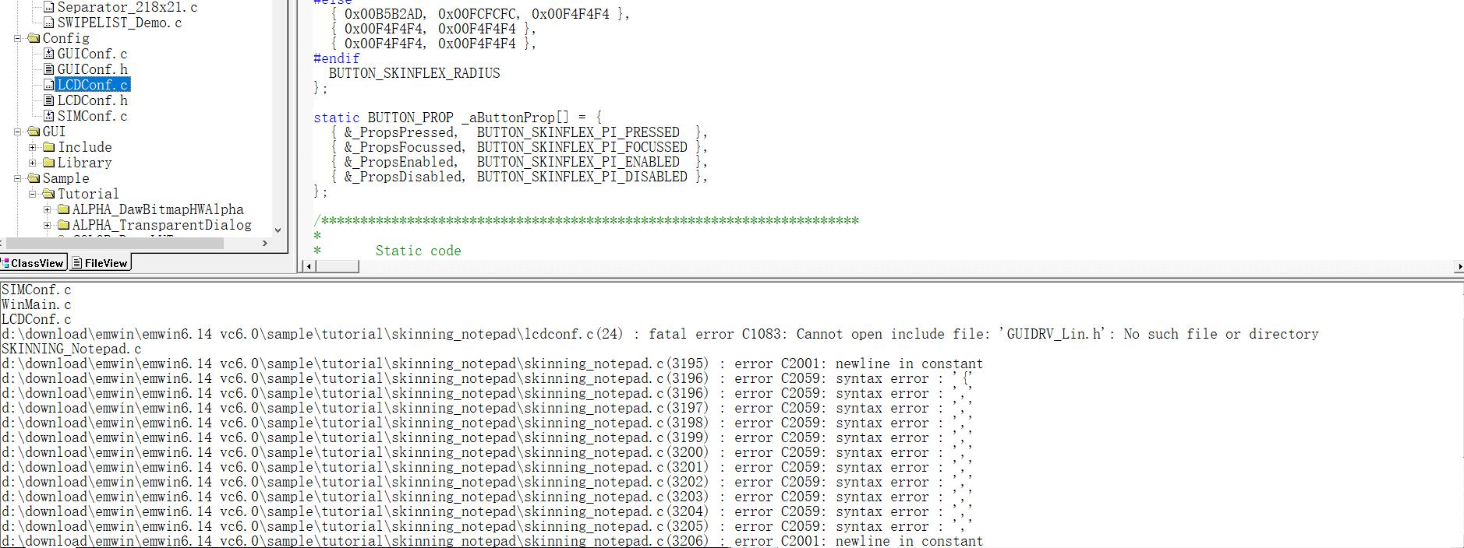The width and height of the screenshot is (1464, 548).
Task: Select the GUIConf.h header file icon
Action: [49, 69]
